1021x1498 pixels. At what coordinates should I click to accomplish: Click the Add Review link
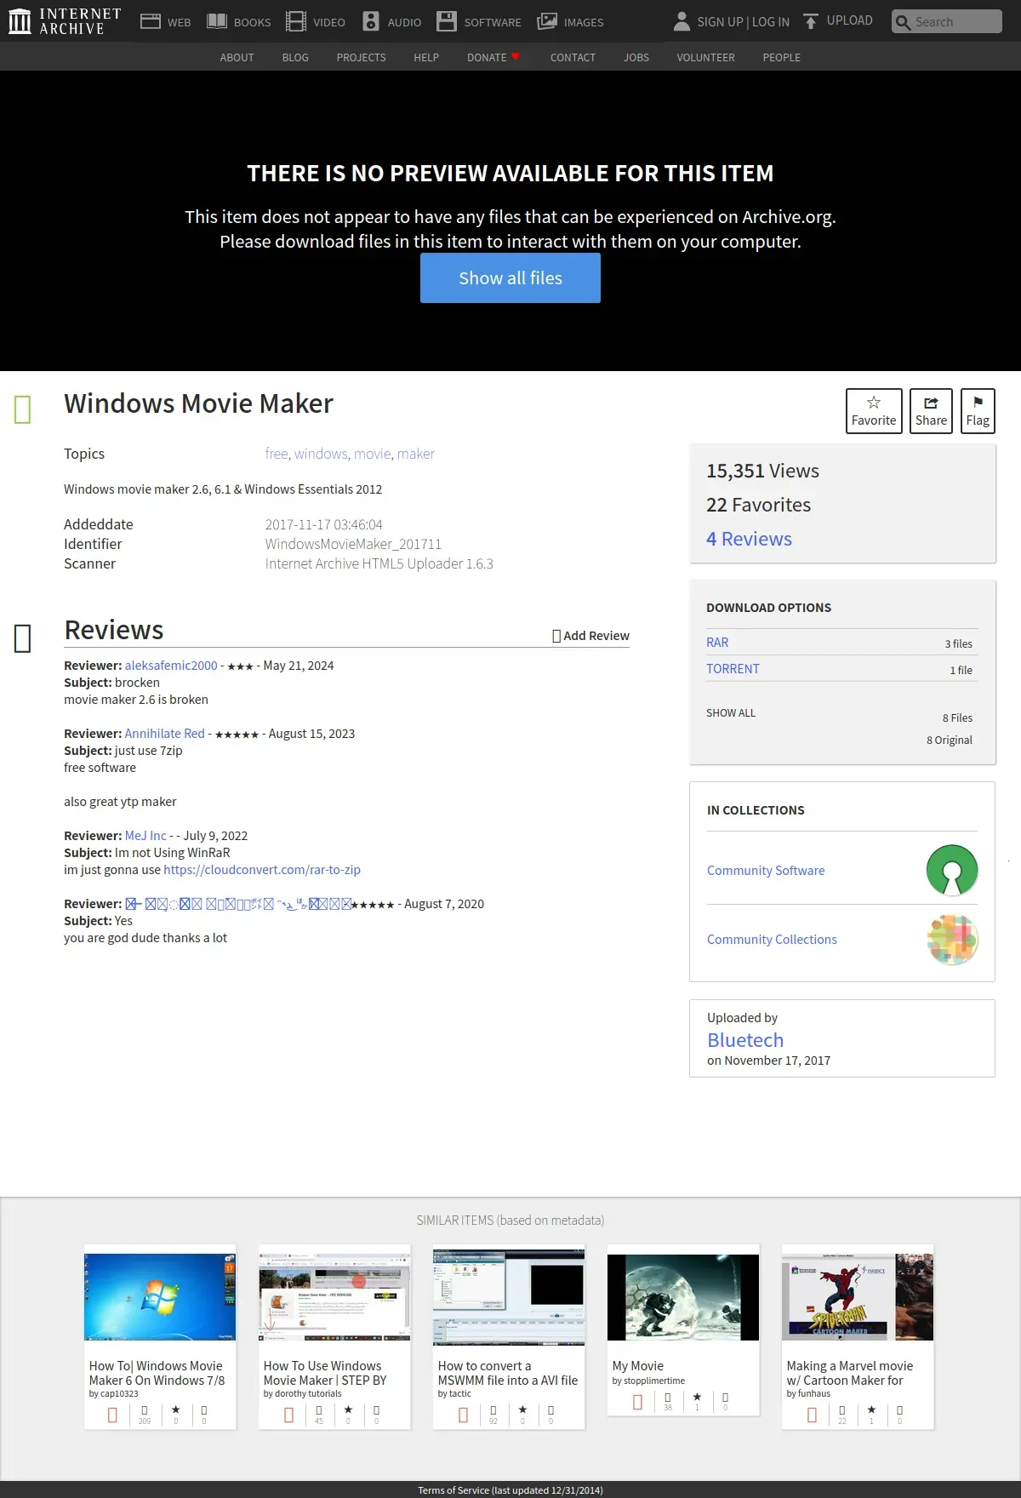pos(590,635)
